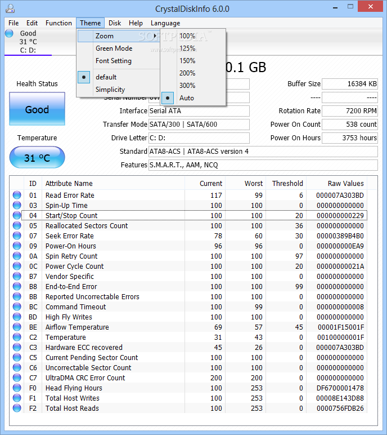Select the Simplicity theme
This screenshot has width=387, height=435.
[119, 90]
